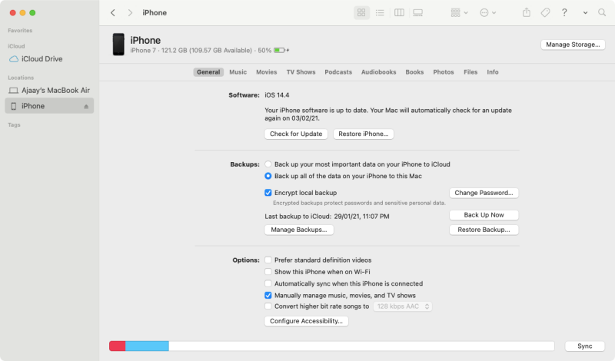Open the 128 kbps AAC bitrate dropdown
615x361 pixels.
coord(403,306)
